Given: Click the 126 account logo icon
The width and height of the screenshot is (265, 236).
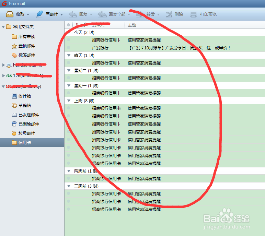Looking at the screenshot, I should click(9, 76).
